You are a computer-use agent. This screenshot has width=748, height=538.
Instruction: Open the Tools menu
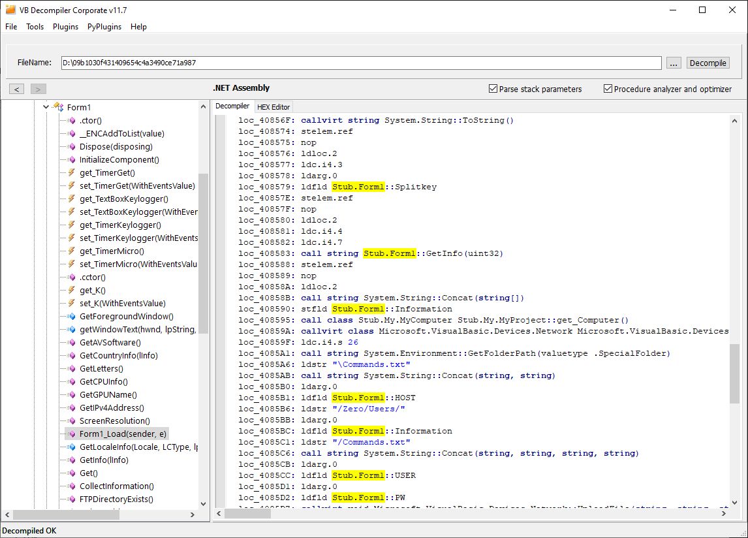point(35,27)
